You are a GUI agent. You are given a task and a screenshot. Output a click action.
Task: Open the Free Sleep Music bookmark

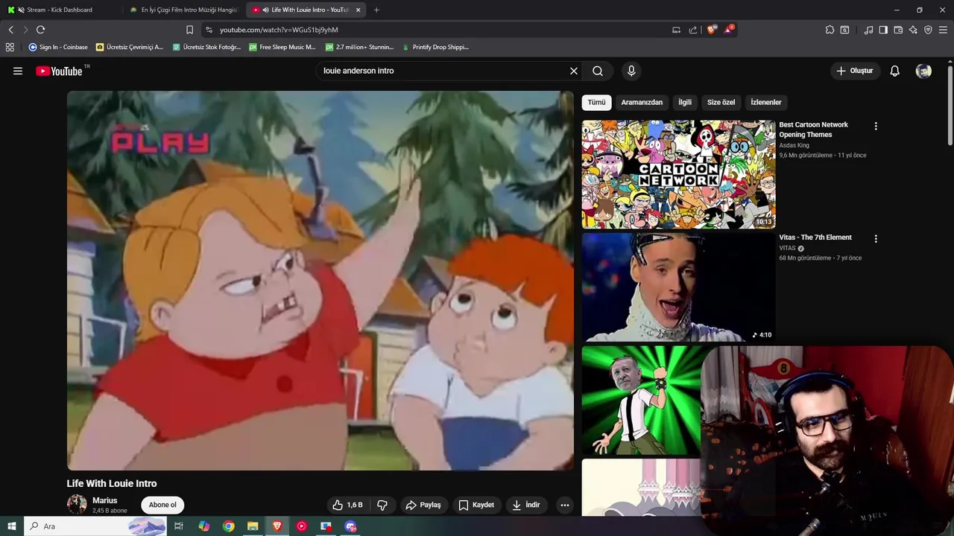coord(282,47)
